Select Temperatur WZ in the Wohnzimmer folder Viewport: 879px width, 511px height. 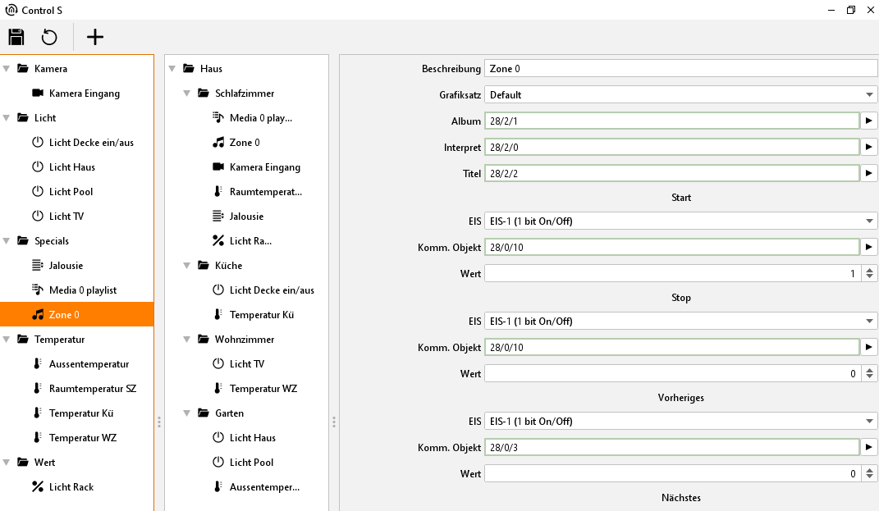tap(263, 389)
